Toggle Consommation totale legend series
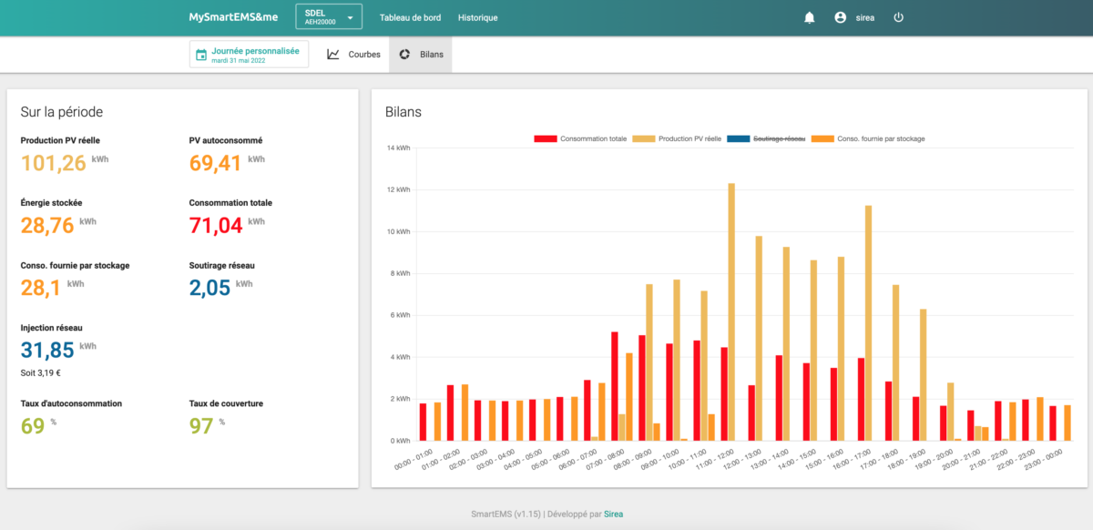 (x=580, y=138)
